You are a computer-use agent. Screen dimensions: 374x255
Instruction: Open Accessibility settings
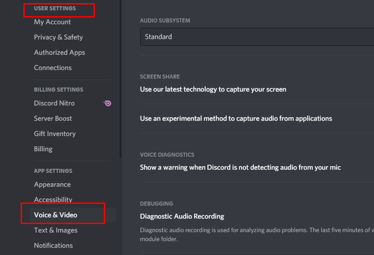(53, 199)
